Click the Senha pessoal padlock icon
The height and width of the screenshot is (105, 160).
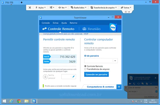[x=45, y=77]
